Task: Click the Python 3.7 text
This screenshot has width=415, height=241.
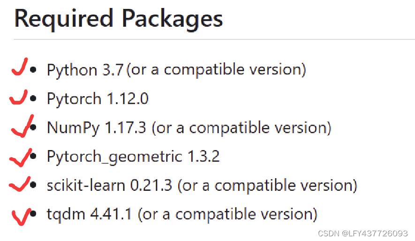Action: point(85,70)
